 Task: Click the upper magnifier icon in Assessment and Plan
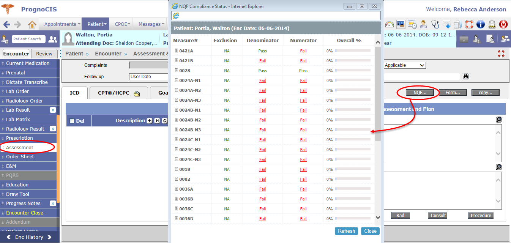[x=499, y=120]
